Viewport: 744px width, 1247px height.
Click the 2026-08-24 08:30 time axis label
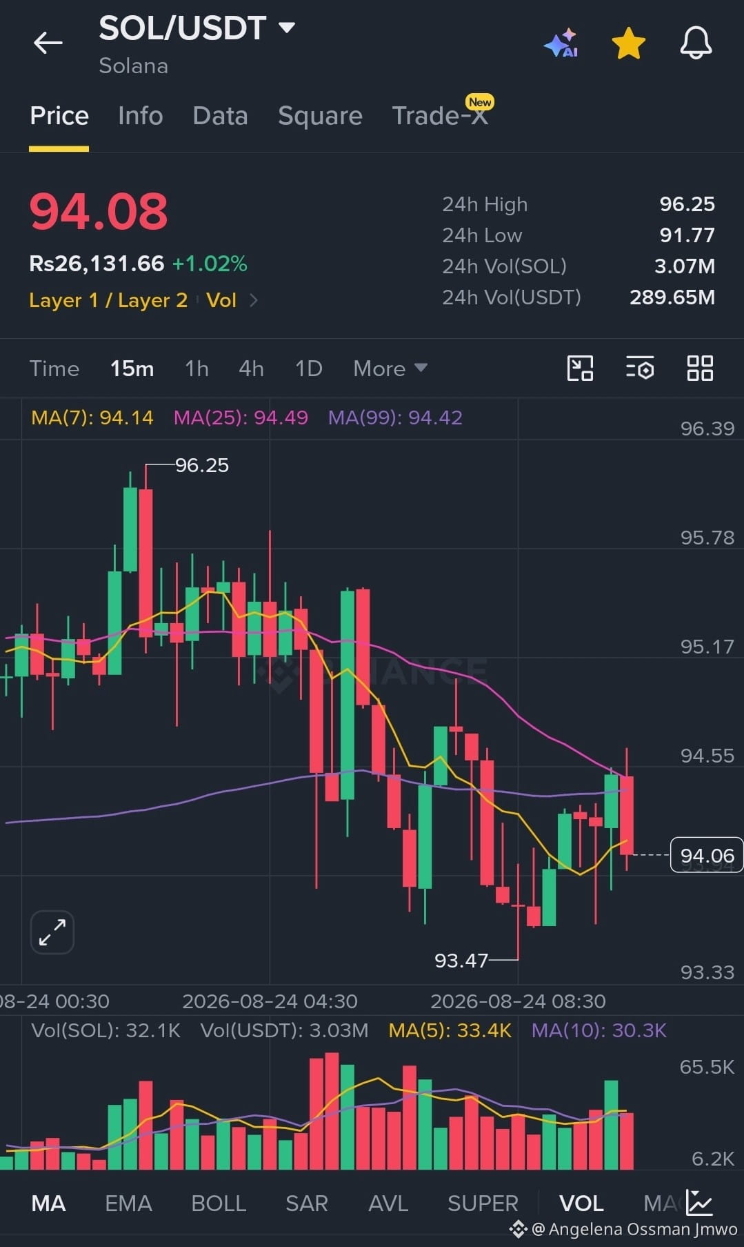(518, 1001)
